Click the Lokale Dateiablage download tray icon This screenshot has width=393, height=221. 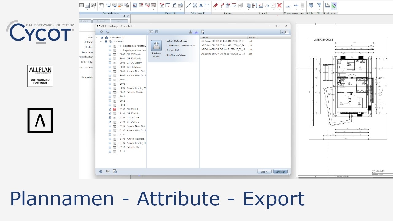coord(156,45)
